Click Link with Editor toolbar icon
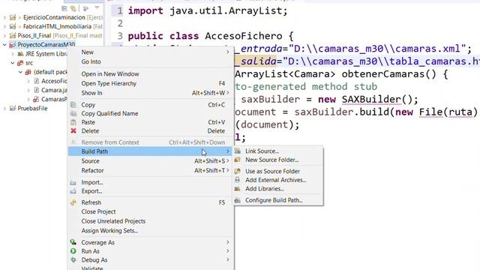480x270 pixels. coord(73,8)
